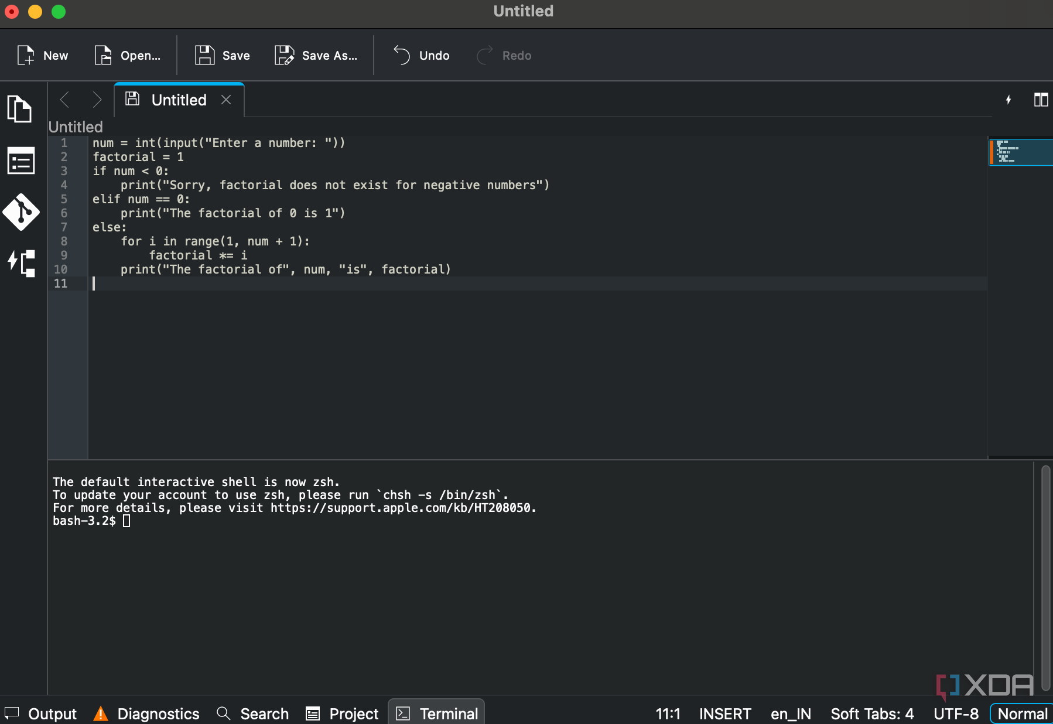Click line number 10 in the gutter
The height and width of the screenshot is (724, 1053).
60,269
